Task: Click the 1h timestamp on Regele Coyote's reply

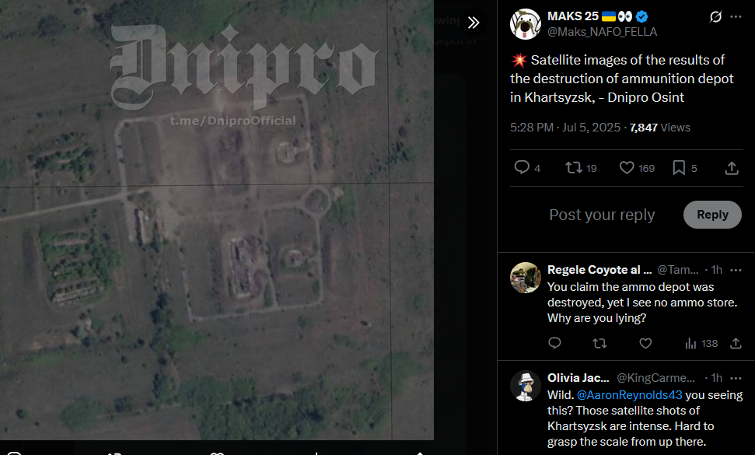Action: click(716, 270)
